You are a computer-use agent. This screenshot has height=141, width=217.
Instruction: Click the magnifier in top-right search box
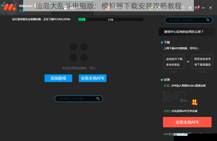(x=208, y=20)
